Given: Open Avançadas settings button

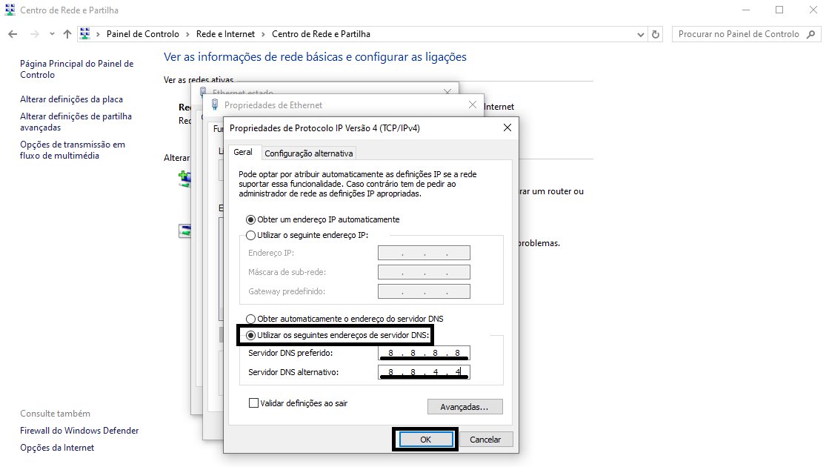Looking at the screenshot, I should (465, 407).
